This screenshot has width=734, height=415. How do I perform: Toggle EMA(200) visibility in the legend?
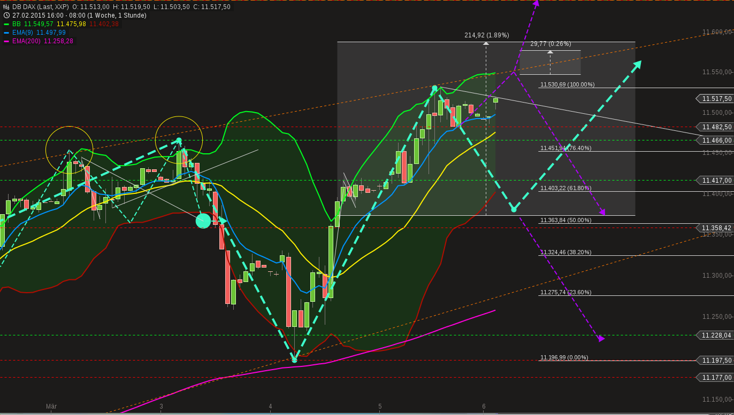26,41
